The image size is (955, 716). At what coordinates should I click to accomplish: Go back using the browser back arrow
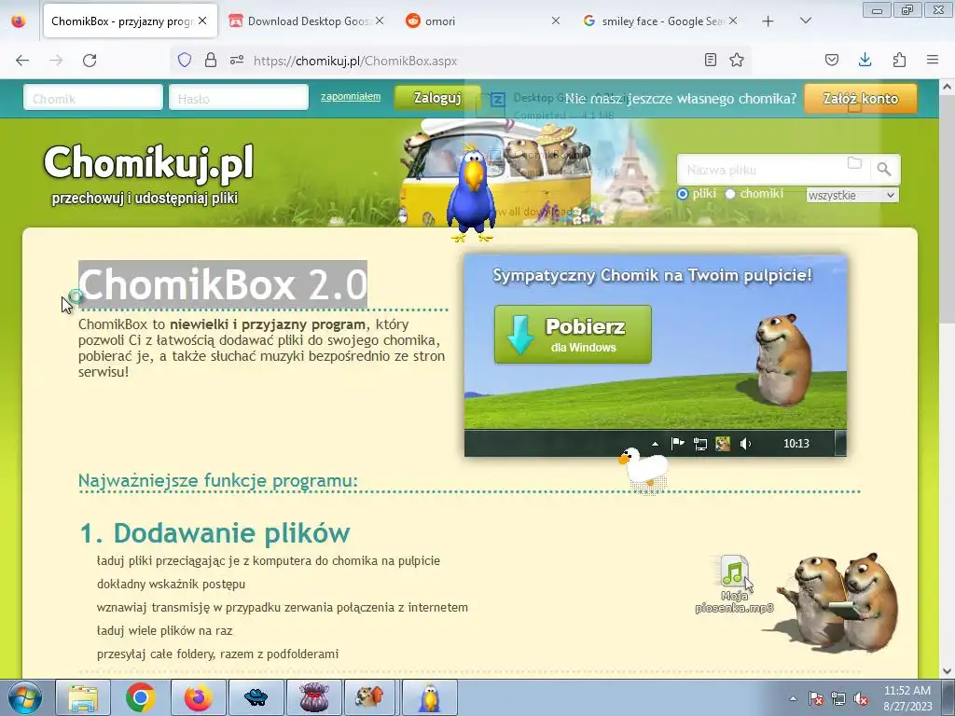(22, 61)
